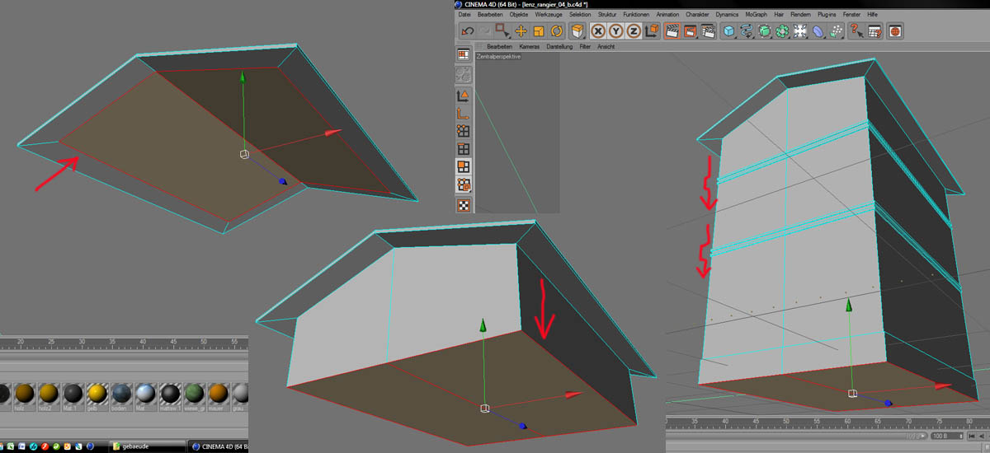The image size is (990, 453).
Task: Click the render view clapperboard icon
Action: pos(672,31)
